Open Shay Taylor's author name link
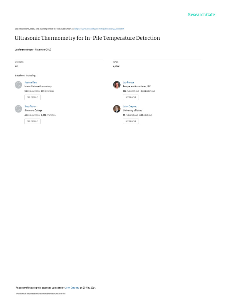The height and width of the screenshot is (301, 226). point(30,106)
